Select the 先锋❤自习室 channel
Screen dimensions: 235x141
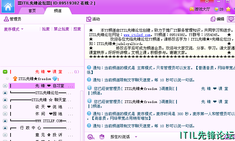[42, 86]
